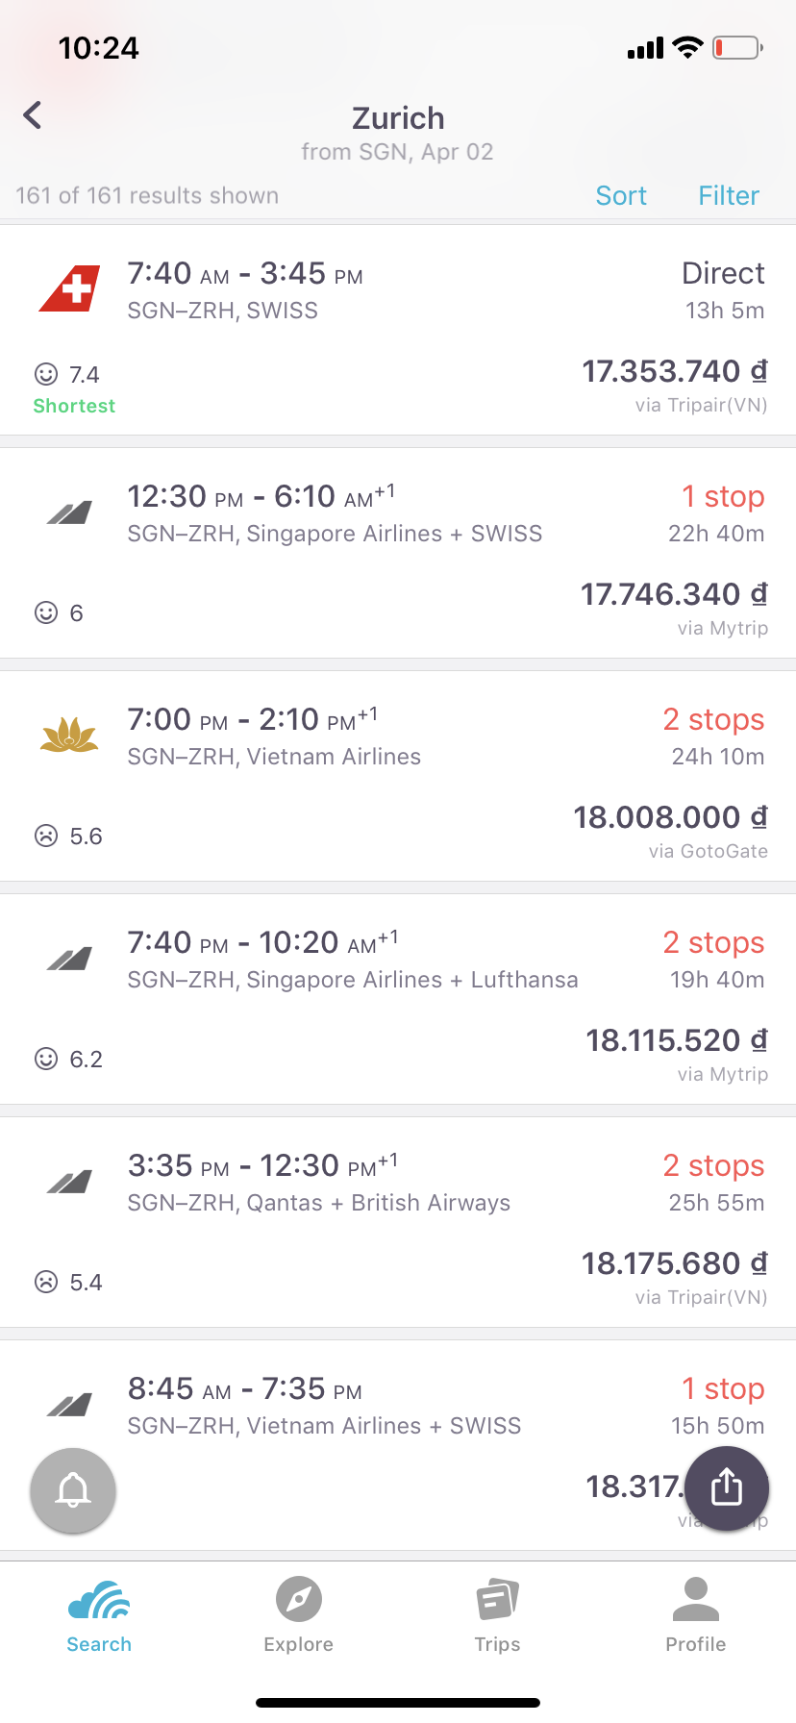This screenshot has width=796, height=1723.
Task: Open the Singapore Airlines + Lufthansa flight
Action: click(x=398, y=999)
